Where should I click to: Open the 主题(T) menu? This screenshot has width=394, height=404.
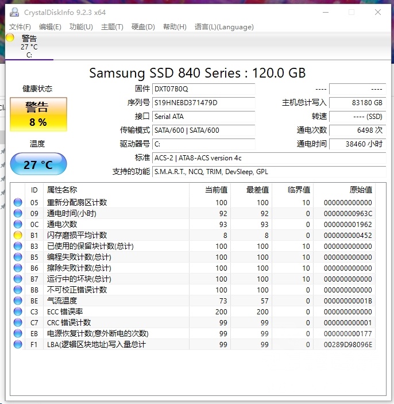pyautogui.click(x=112, y=27)
